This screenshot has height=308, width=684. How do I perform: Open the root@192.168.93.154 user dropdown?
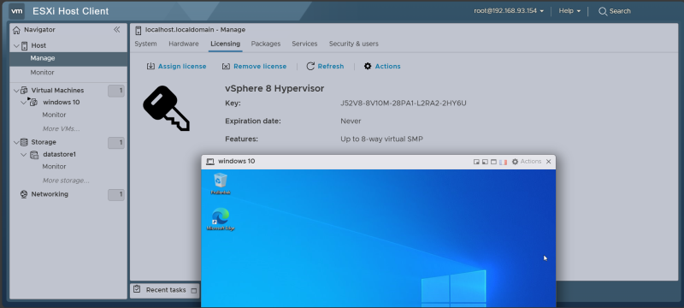(x=509, y=11)
